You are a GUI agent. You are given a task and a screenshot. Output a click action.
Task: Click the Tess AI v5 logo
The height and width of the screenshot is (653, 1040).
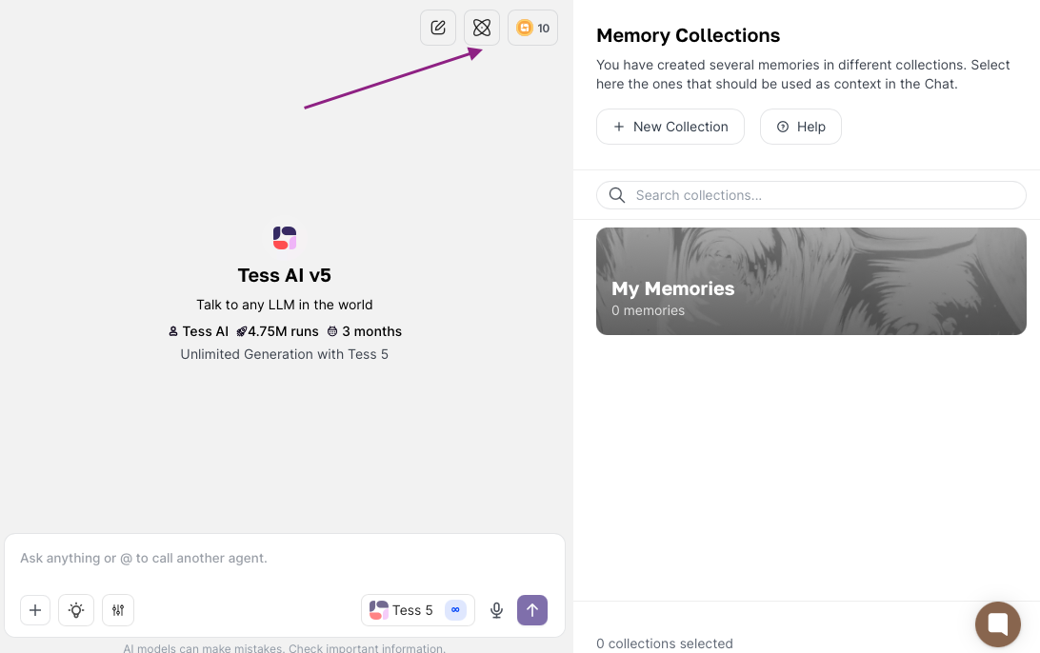click(x=285, y=237)
